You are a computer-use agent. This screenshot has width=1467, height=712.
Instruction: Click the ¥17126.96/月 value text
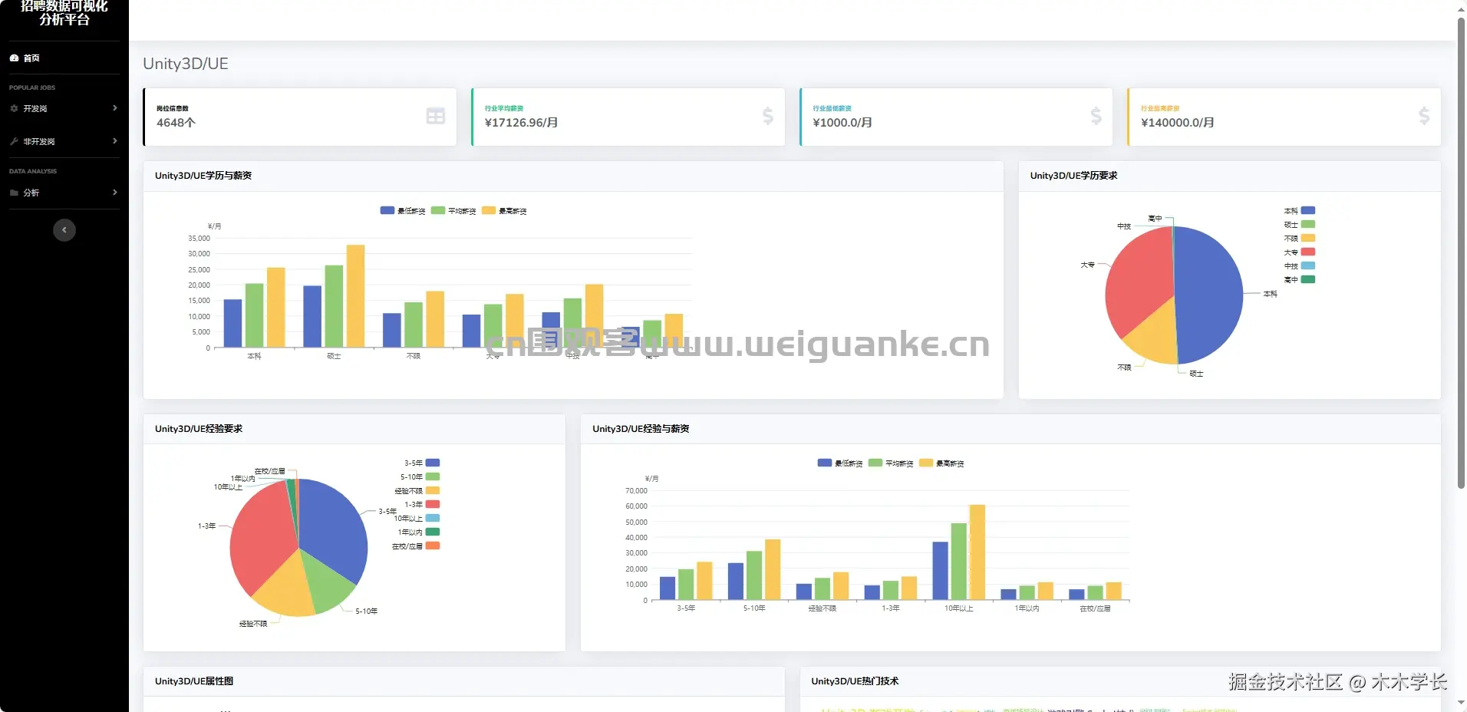point(521,122)
